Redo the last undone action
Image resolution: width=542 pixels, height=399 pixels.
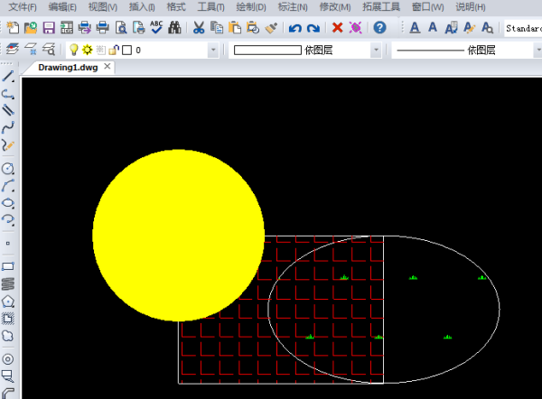[313, 28]
